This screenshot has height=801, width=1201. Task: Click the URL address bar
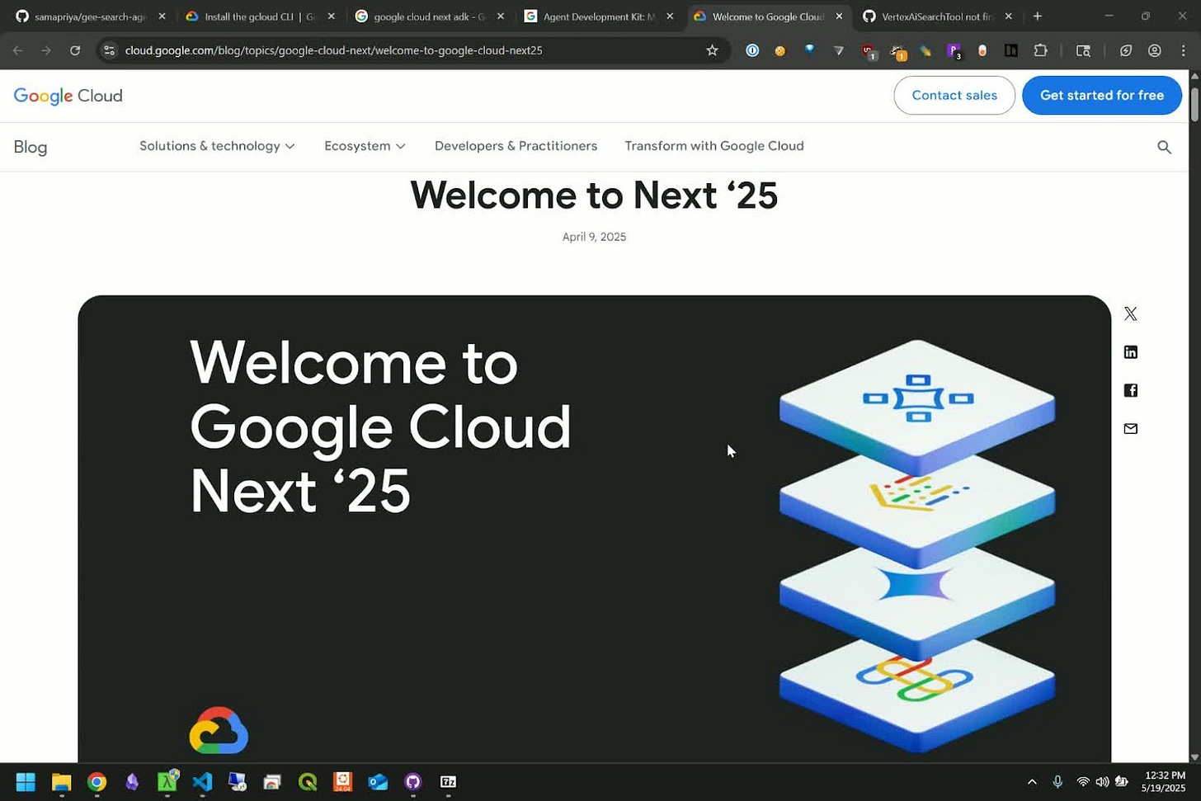coord(412,50)
